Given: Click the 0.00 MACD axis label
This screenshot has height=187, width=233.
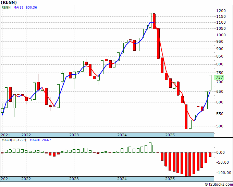Looking at the screenshot, I should point(220,152).
